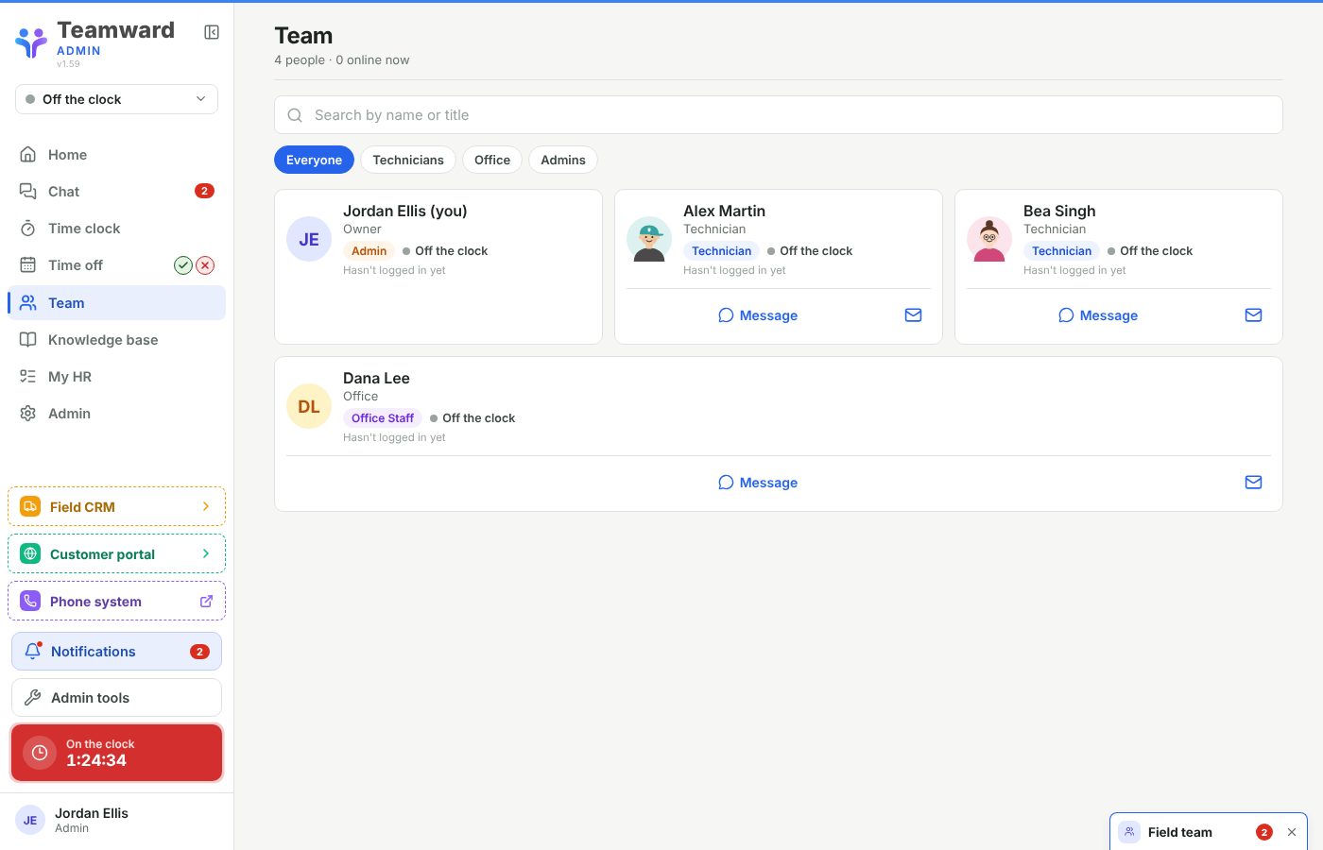Open Phone system external link
Viewport: 1323px width, 850px height.
[x=116, y=601]
